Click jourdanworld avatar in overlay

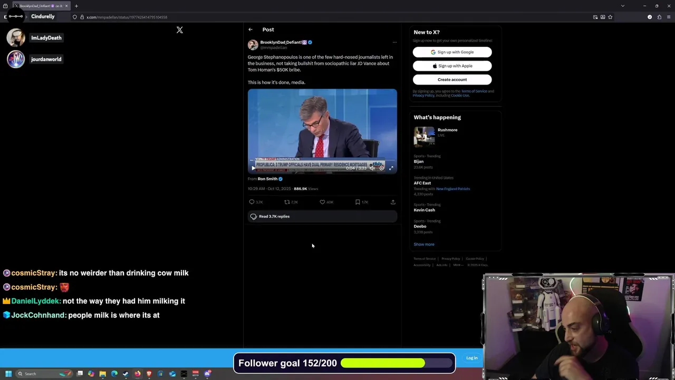click(x=16, y=59)
